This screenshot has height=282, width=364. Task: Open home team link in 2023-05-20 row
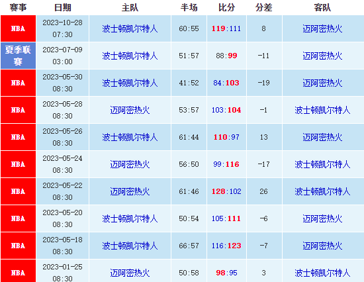(x=130, y=219)
